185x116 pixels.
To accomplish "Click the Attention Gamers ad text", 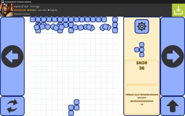I will (x=22, y=14).
